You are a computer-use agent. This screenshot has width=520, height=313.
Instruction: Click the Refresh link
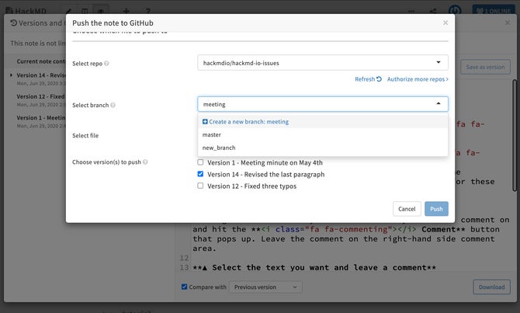[x=368, y=79]
